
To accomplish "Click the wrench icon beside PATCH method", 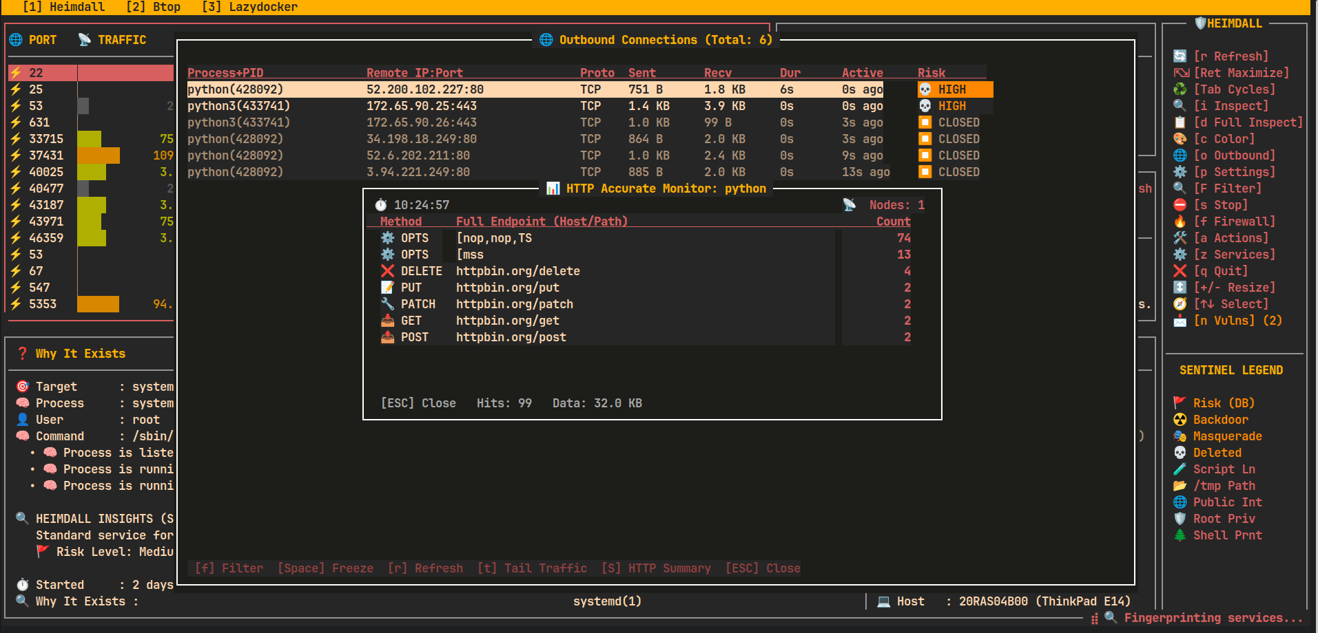I will [x=388, y=304].
